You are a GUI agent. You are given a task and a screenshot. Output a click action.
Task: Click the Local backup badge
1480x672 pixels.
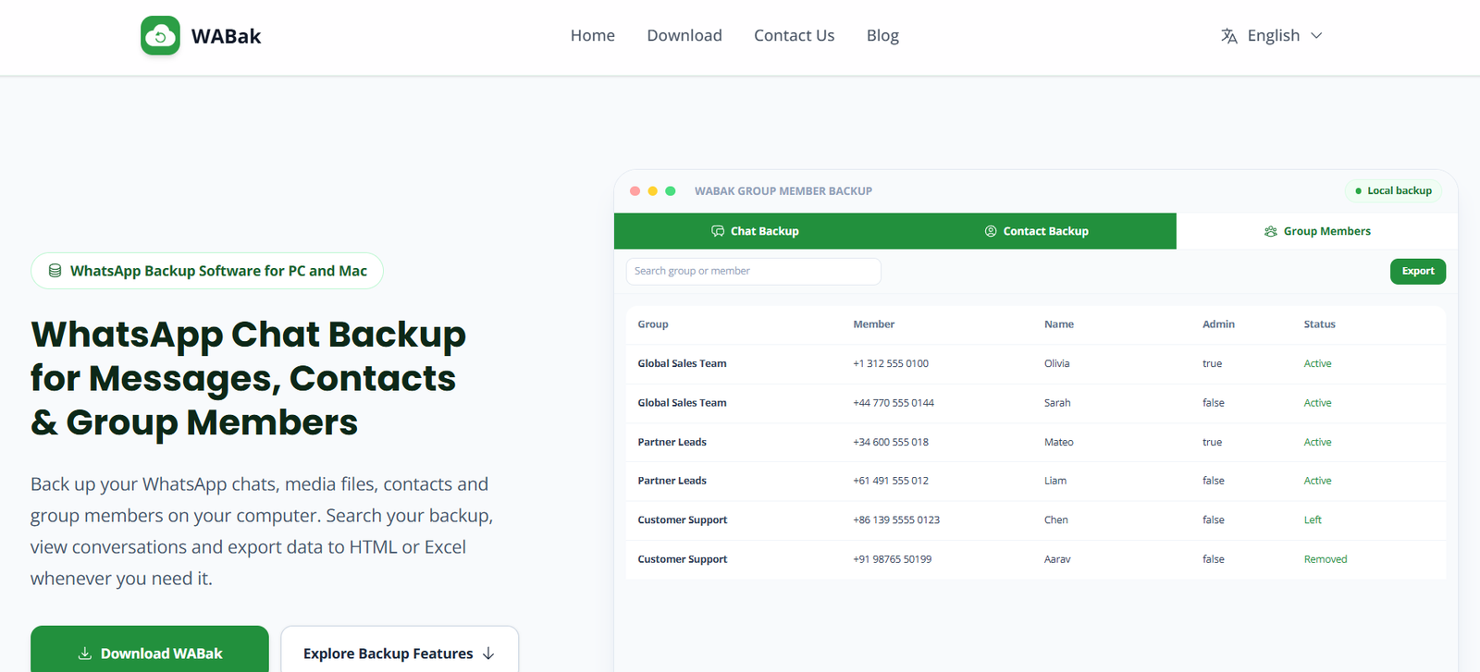pos(1393,191)
